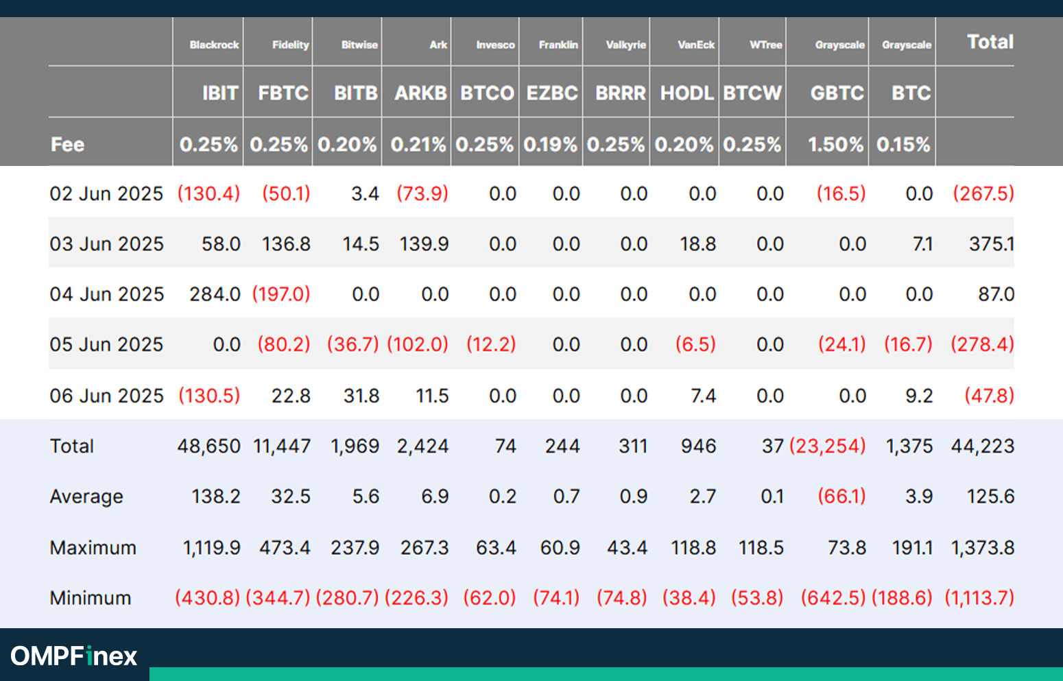Select the (66.1) GBTC average cell
This screenshot has width=1063, height=681.
pyautogui.click(x=841, y=497)
